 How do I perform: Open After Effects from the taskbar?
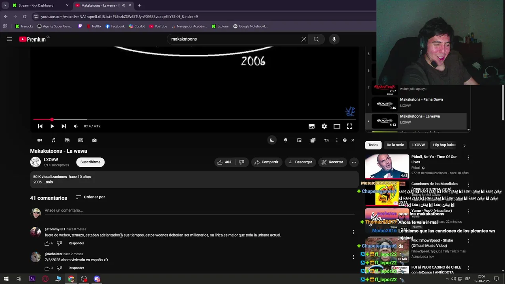(x=32, y=279)
